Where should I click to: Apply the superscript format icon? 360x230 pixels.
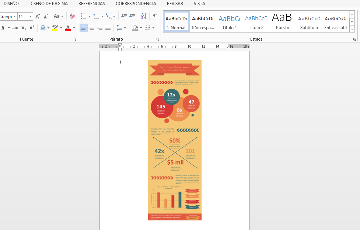click(x=32, y=28)
